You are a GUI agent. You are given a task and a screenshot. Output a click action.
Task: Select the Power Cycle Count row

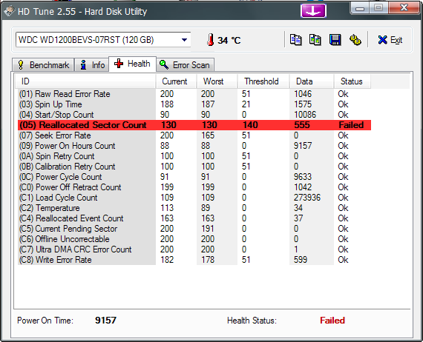pyautogui.click(x=194, y=177)
